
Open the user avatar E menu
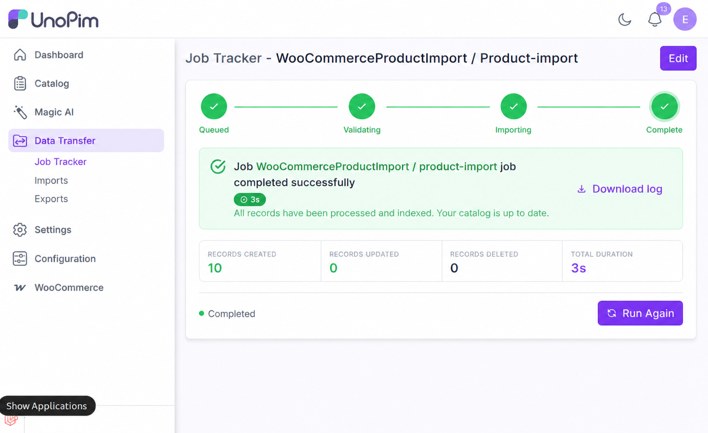(685, 19)
